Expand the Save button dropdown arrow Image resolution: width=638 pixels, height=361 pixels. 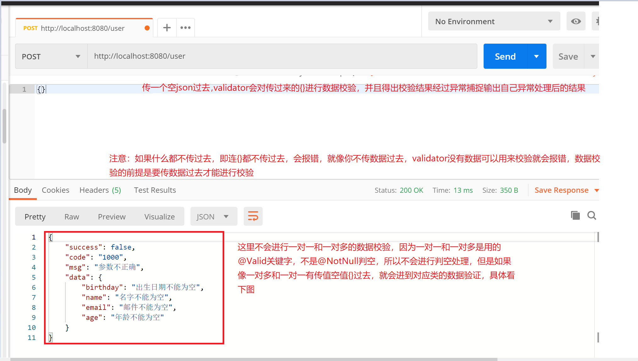coord(593,57)
